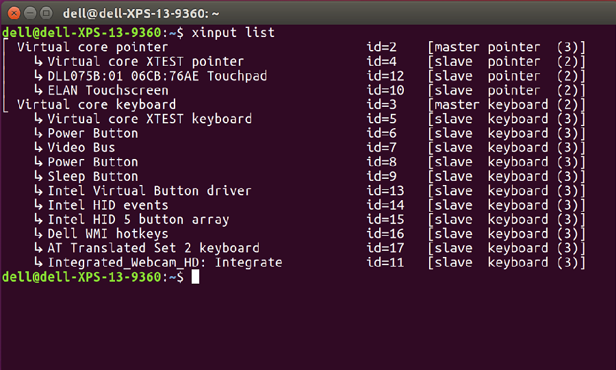
Task: Close the terminal window
Action: coord(15,12)
